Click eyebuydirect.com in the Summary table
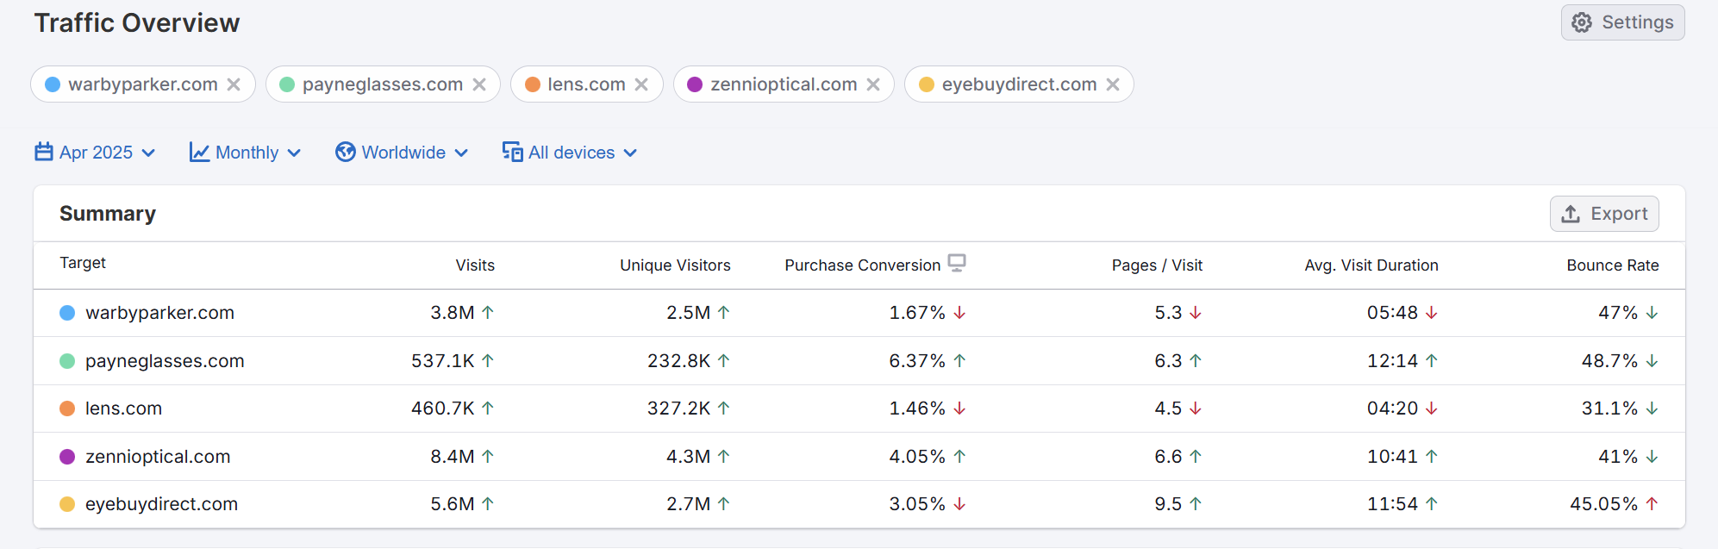 [x=161, y=504]
